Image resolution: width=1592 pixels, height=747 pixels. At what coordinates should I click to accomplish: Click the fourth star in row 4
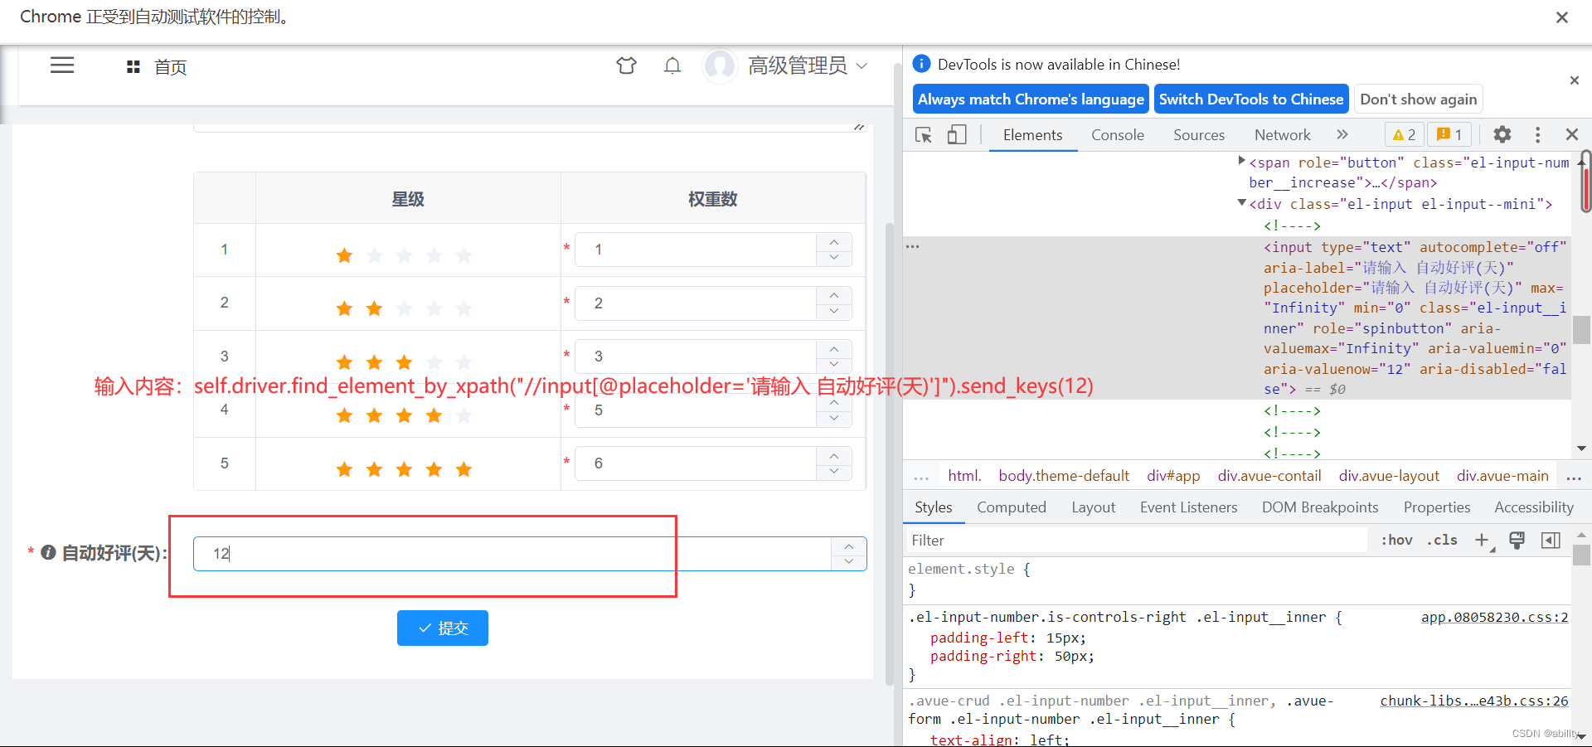click(x=434, y=416)
